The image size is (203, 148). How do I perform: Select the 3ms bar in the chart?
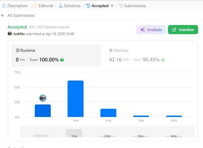pyautogui.click(x=141, y=116)
